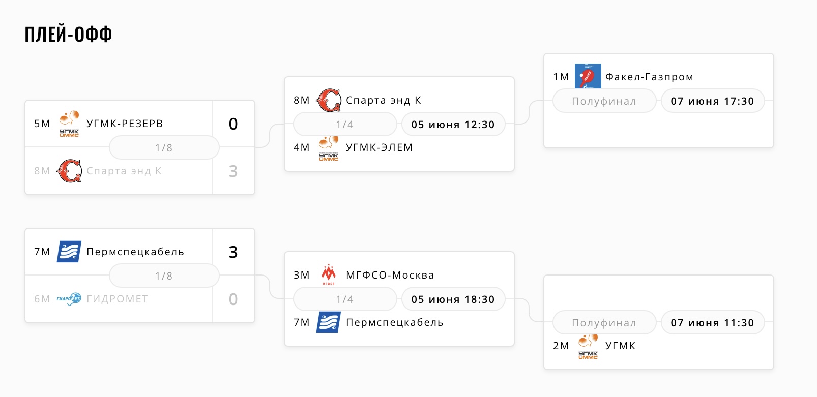Open the Факел-Газпром team name link
The height and width of the screenshot is (397, 817).
pyautogui.click(x=649, y=77)
